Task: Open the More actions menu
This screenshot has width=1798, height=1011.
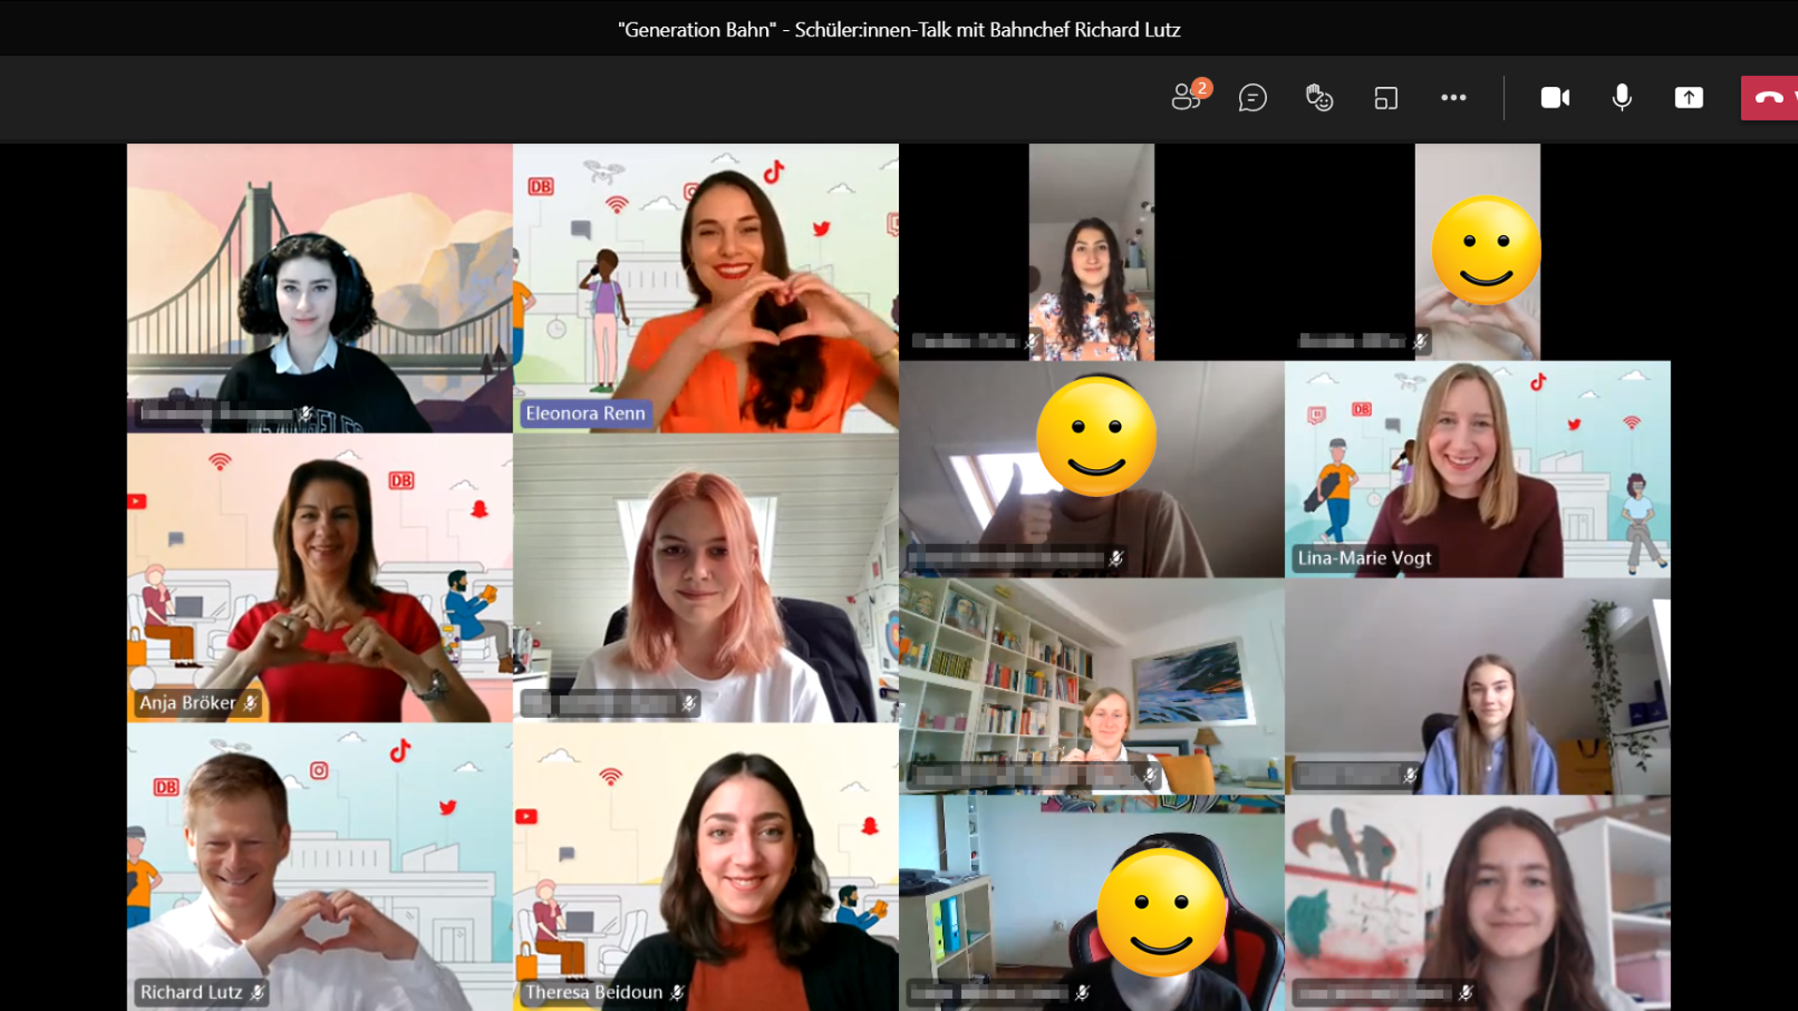Action: (x=1452, y=97)
